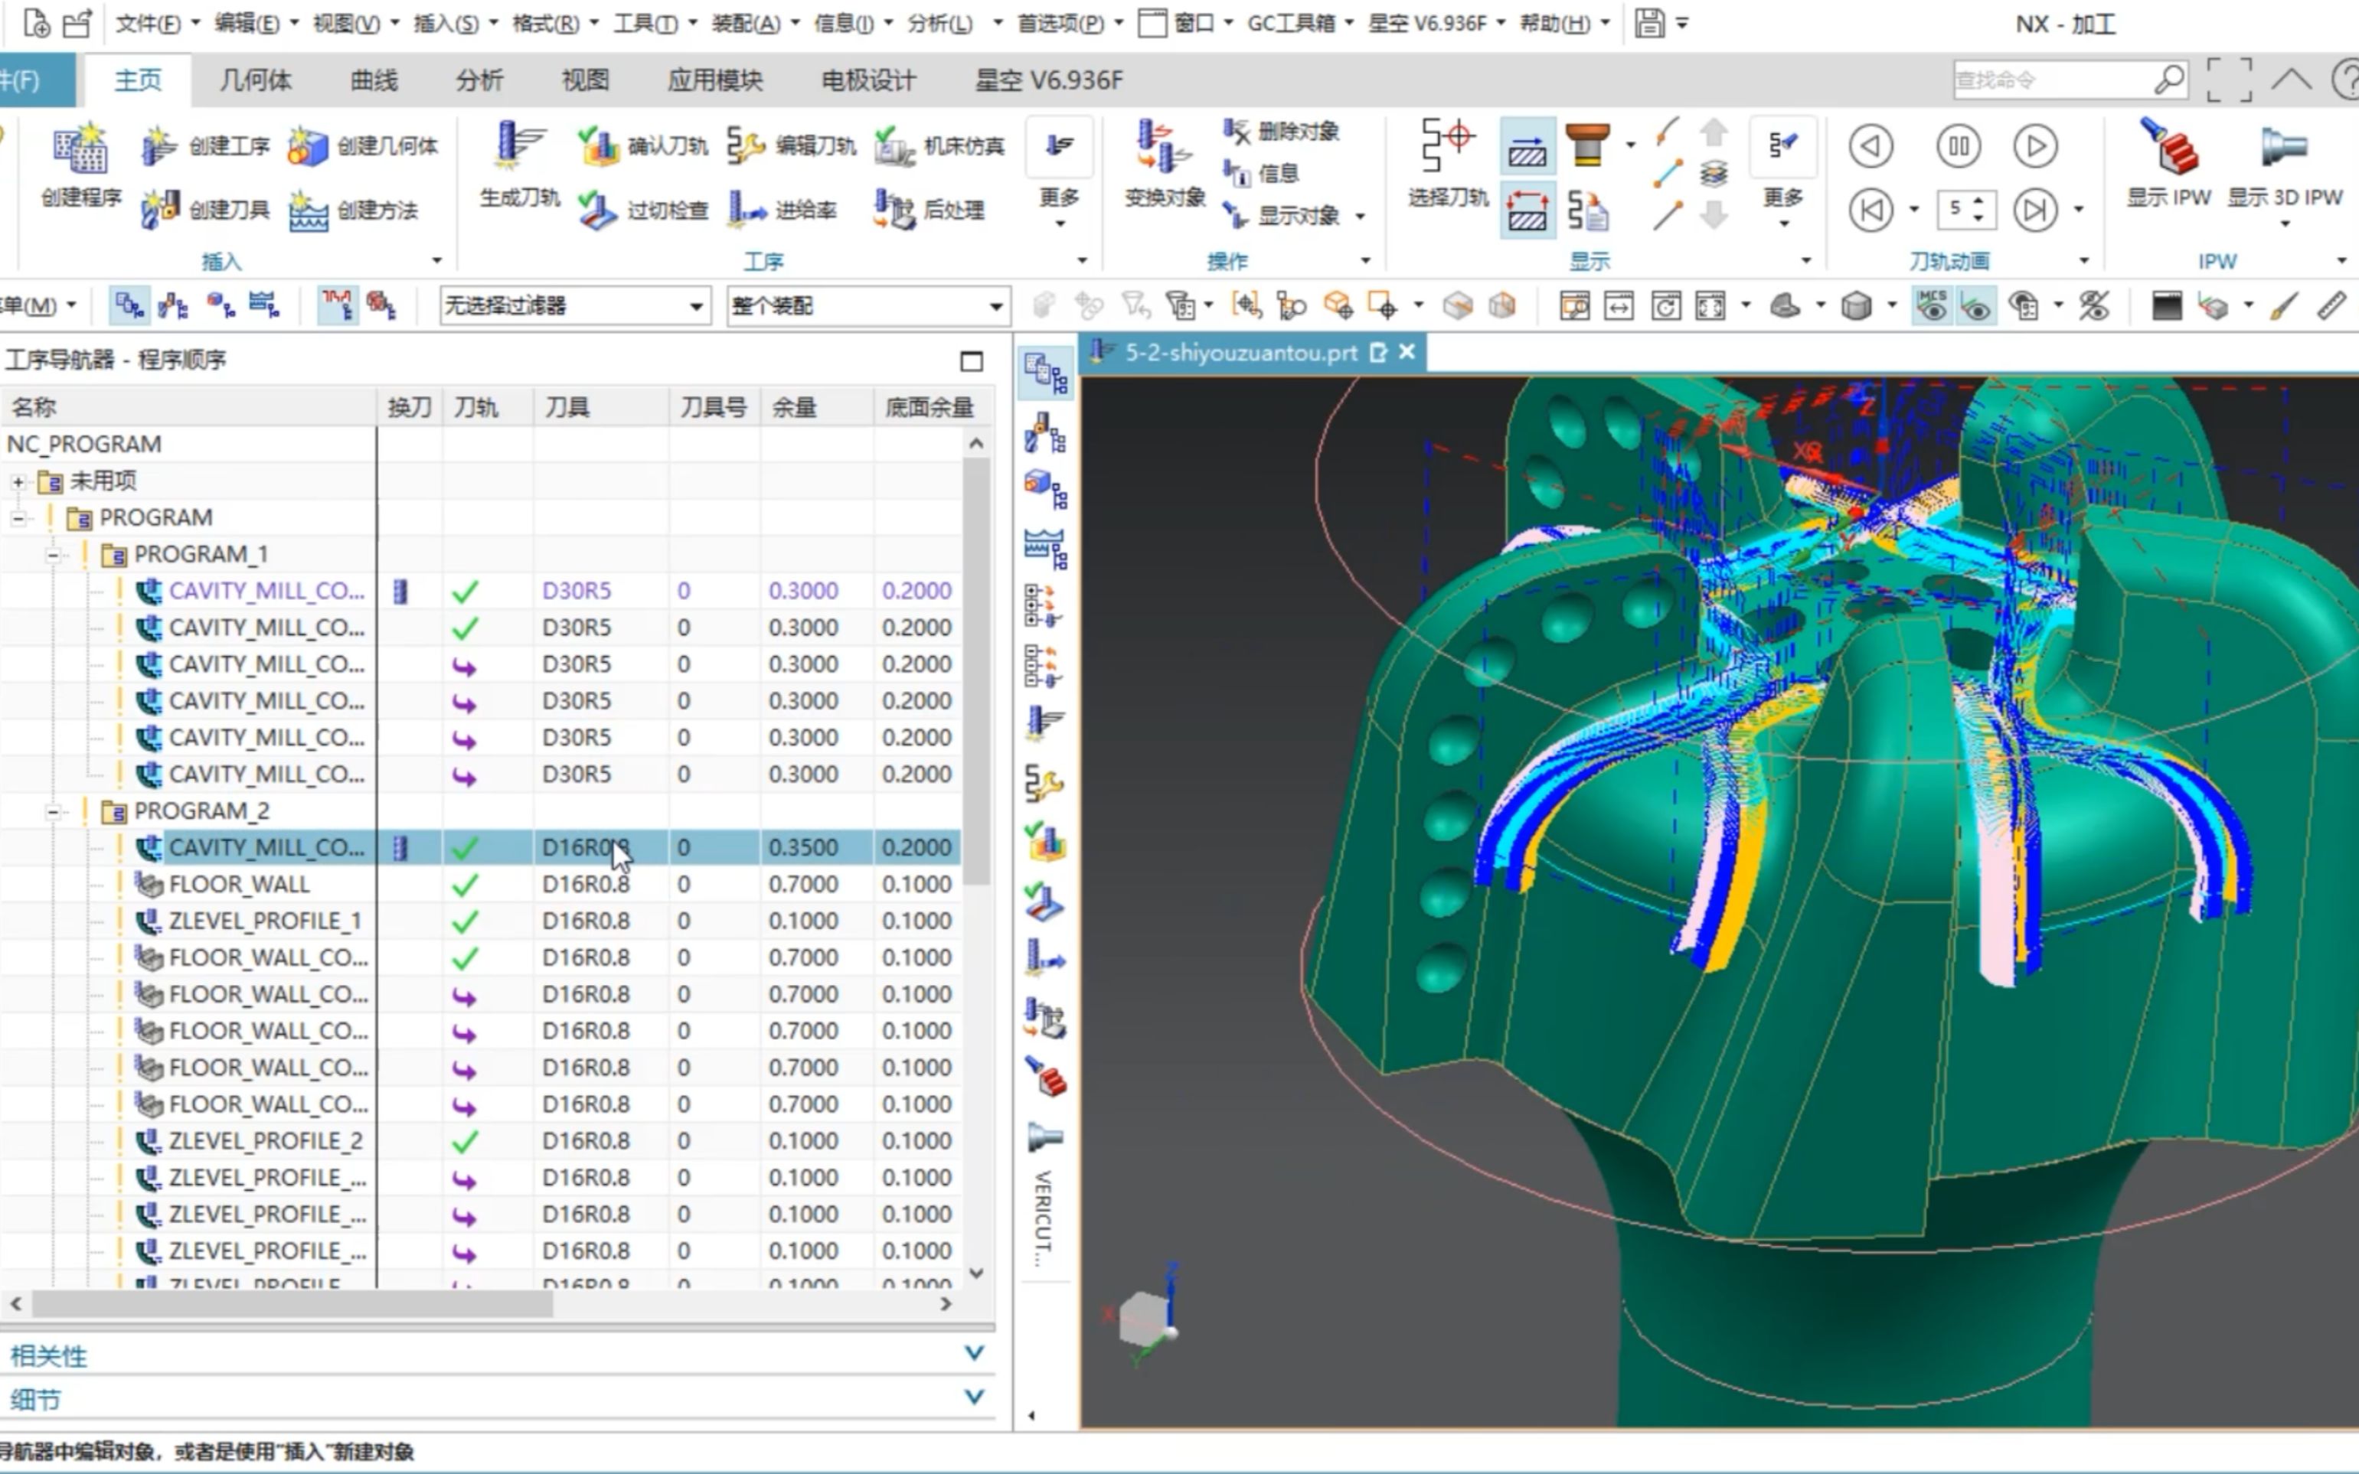The image size is (2359, 1474).
Task: Open Machine Tool view icon in sidebar
Action: pyautogui.click(x=1045, y=433)
